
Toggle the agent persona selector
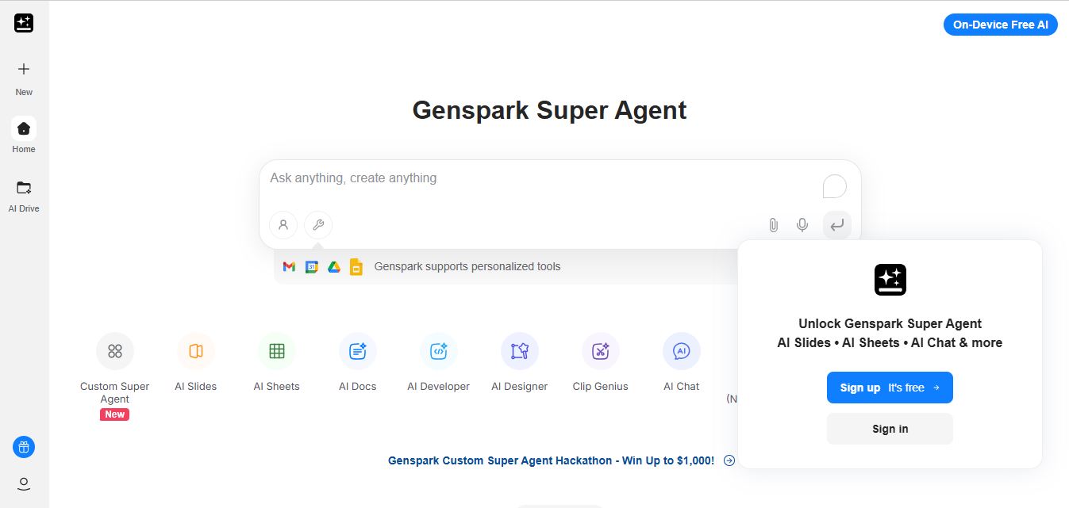[283, 224]
